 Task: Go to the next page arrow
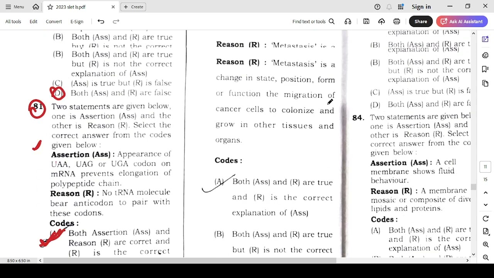click(x=486, y=205)
